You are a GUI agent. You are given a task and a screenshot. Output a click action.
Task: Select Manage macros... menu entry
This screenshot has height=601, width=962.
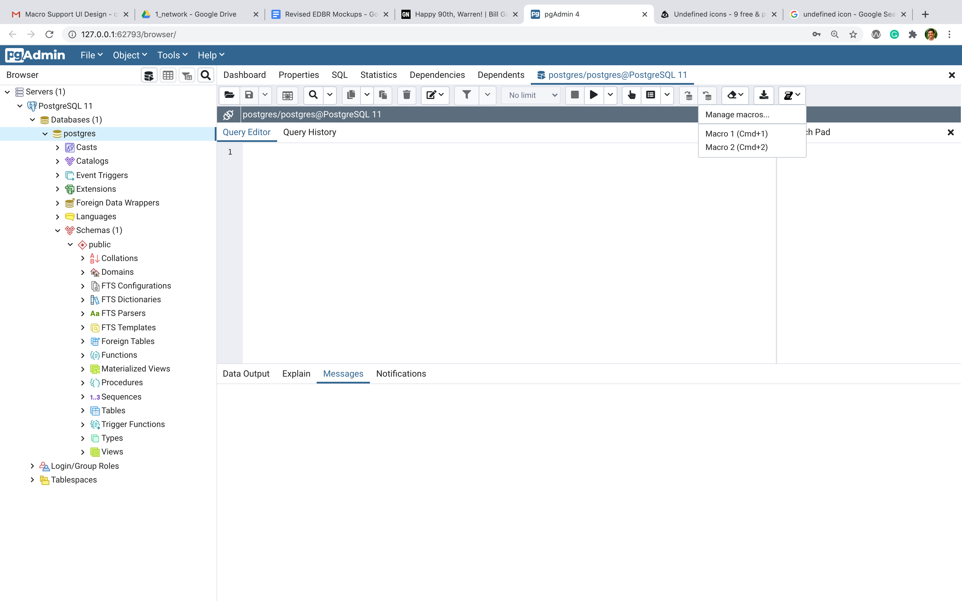[737, 115]
